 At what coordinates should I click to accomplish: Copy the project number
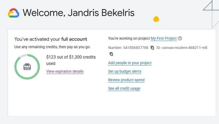(x=152, y=48)
